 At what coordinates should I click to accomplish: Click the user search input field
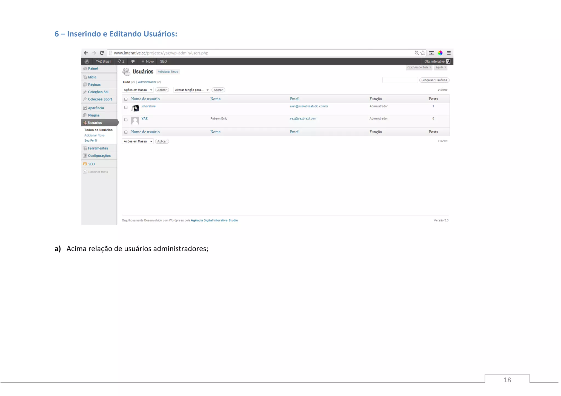click(400, 80)
